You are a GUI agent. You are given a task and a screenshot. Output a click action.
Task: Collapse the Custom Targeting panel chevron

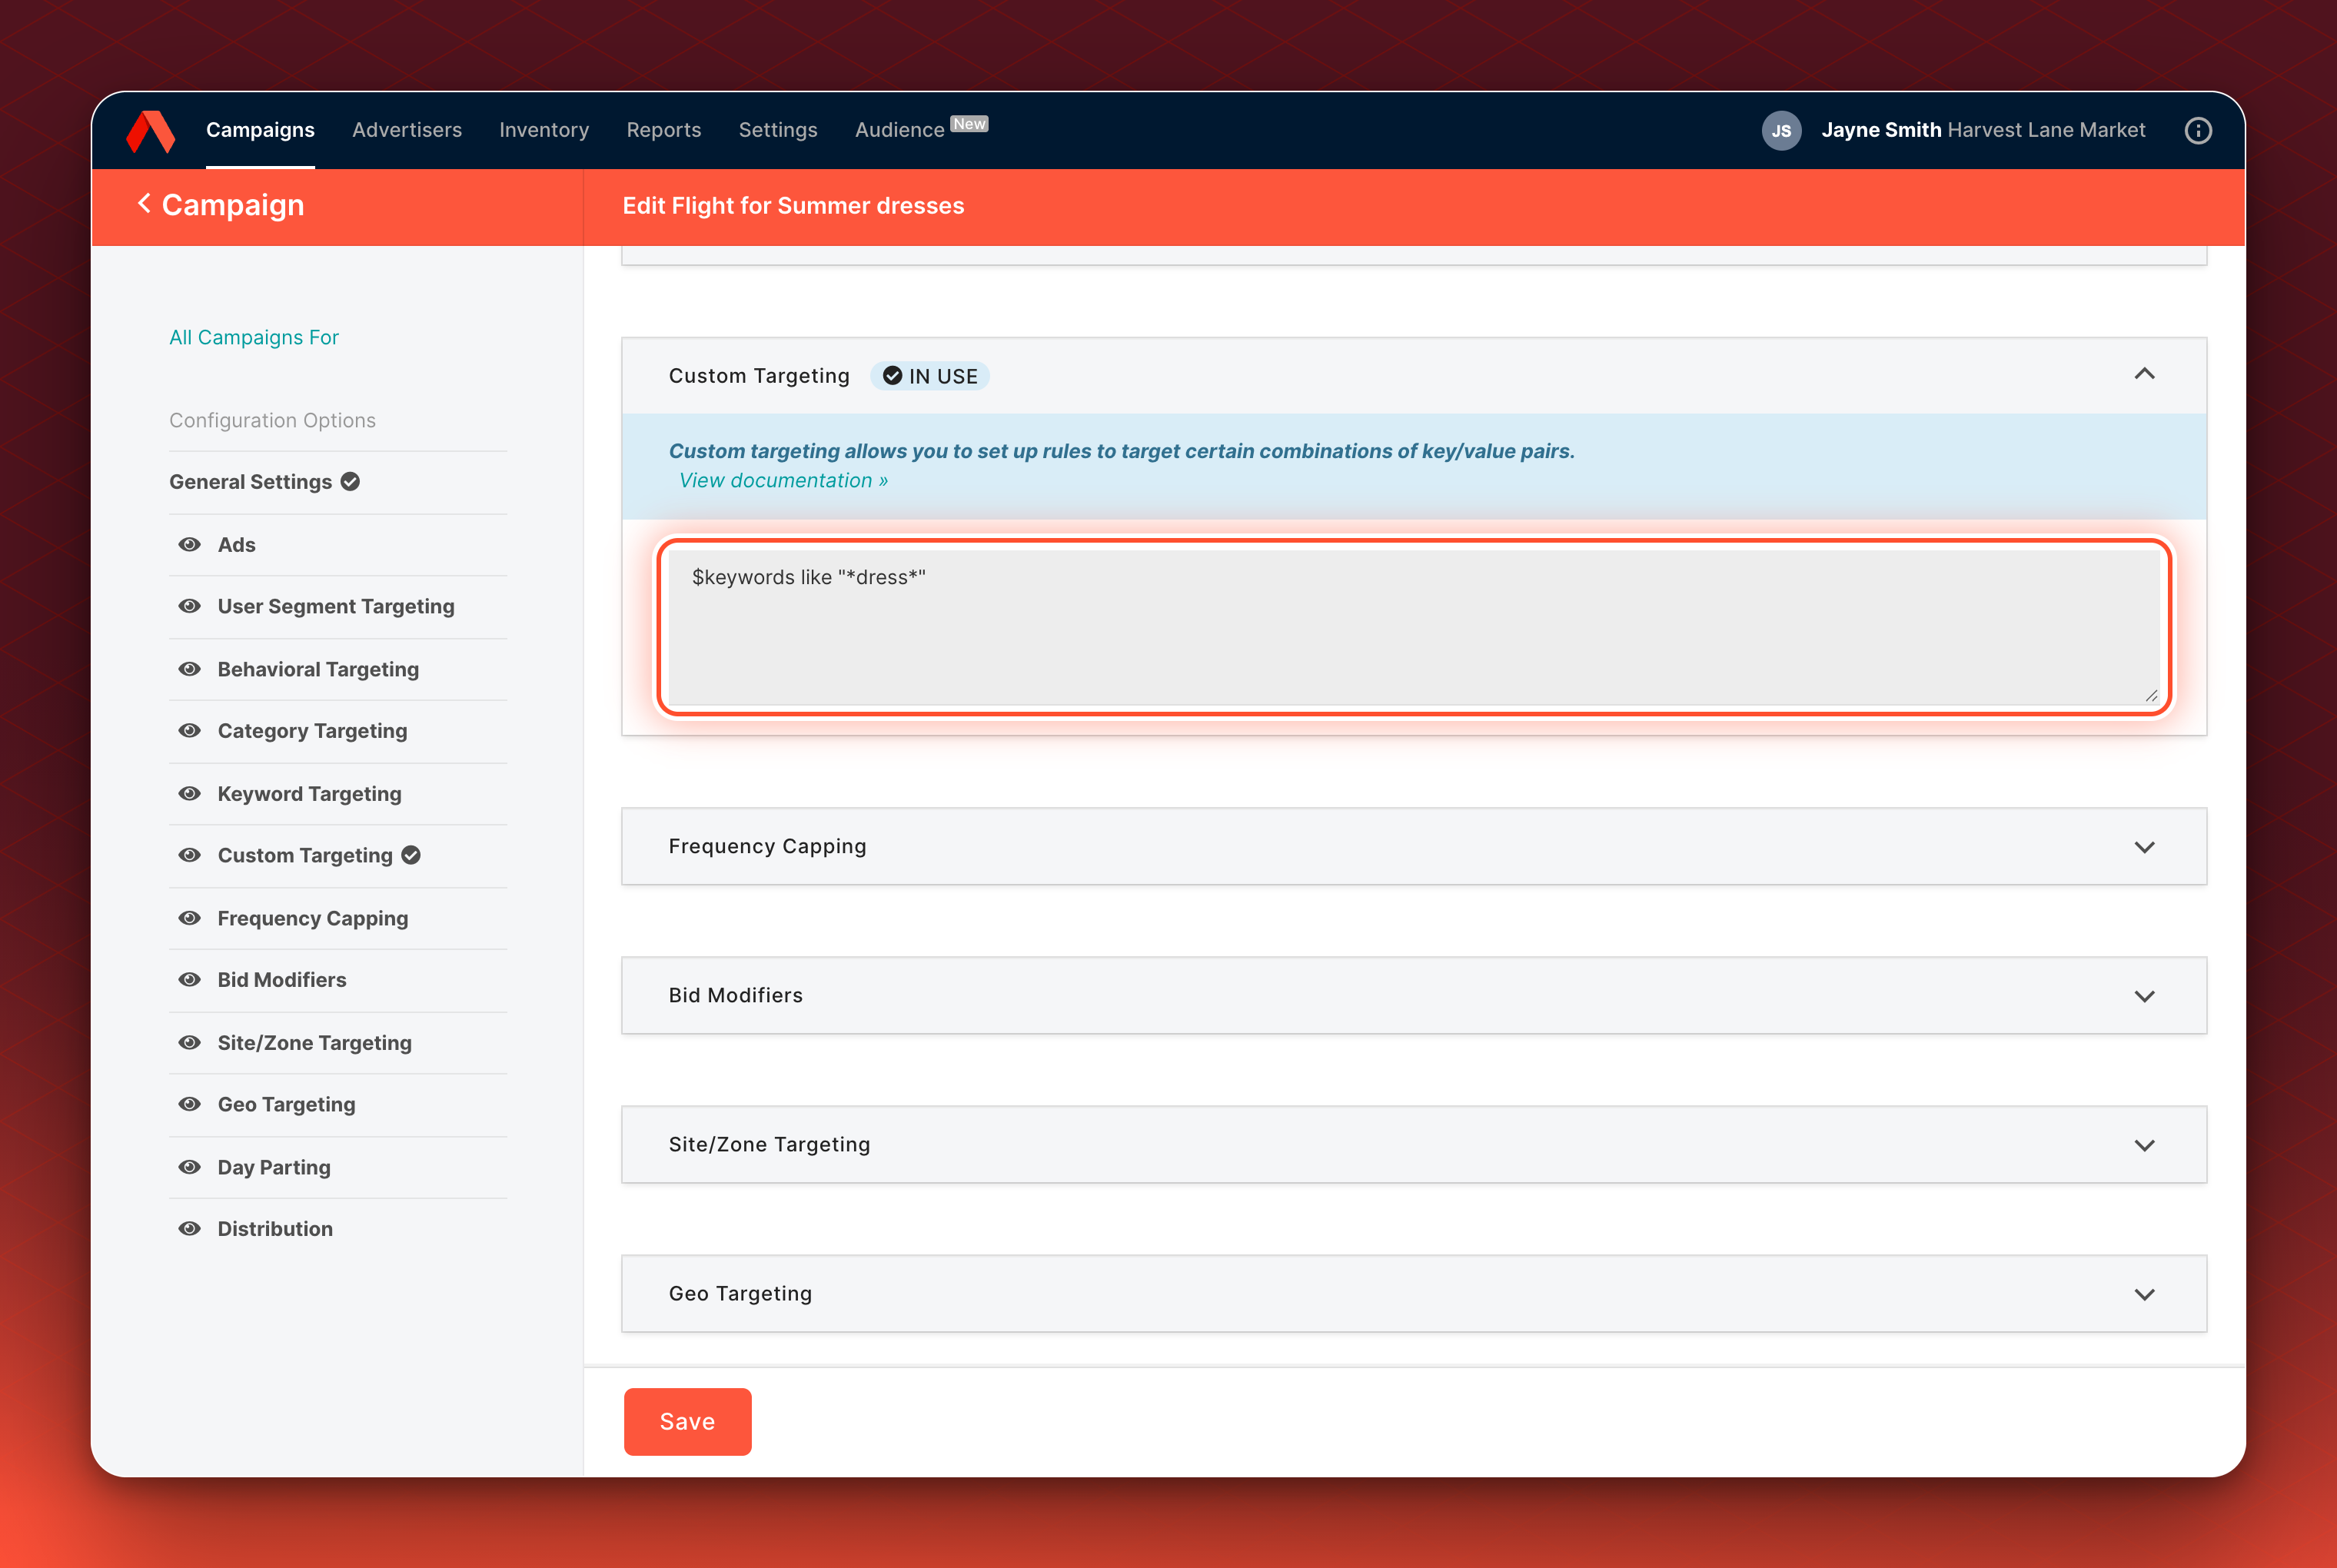point(2144,374)
